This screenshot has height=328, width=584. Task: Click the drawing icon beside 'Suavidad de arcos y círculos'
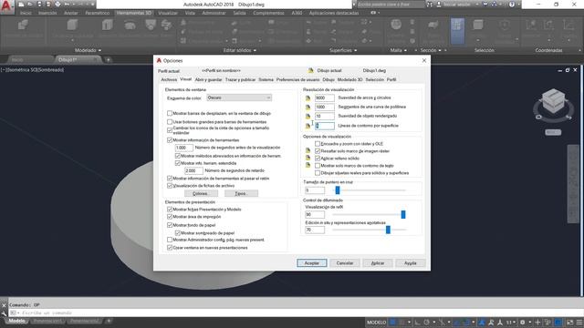[x=308, y=97]
